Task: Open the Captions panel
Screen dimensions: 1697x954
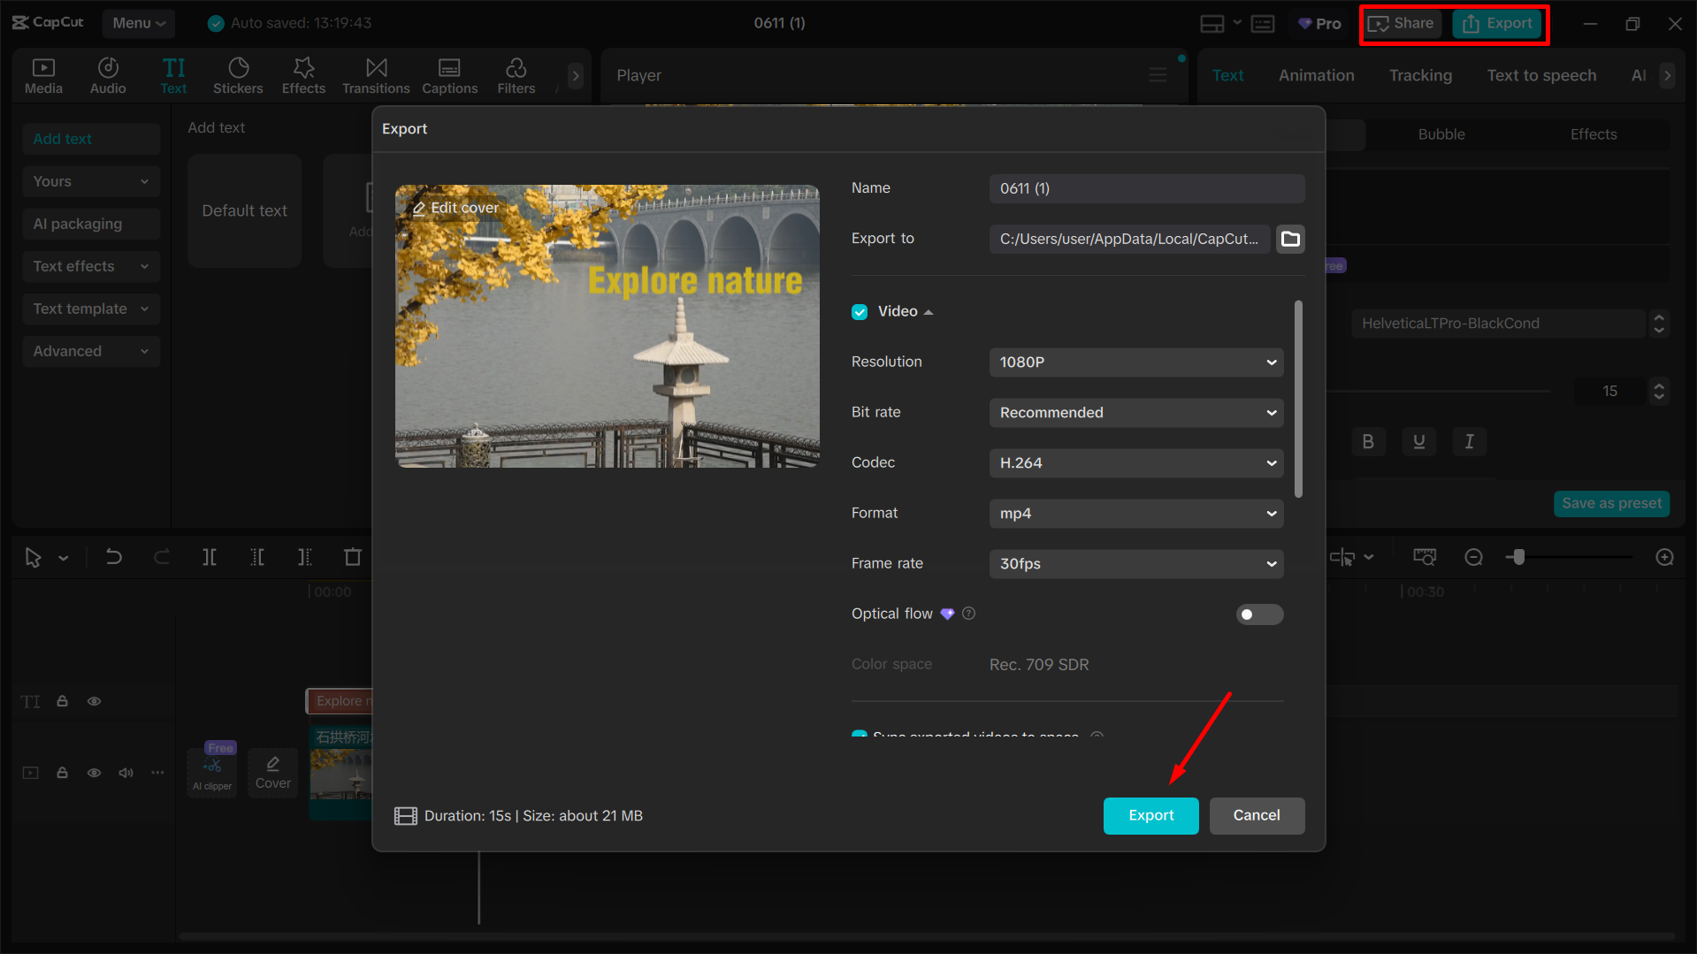Action: tap(449, 75)
